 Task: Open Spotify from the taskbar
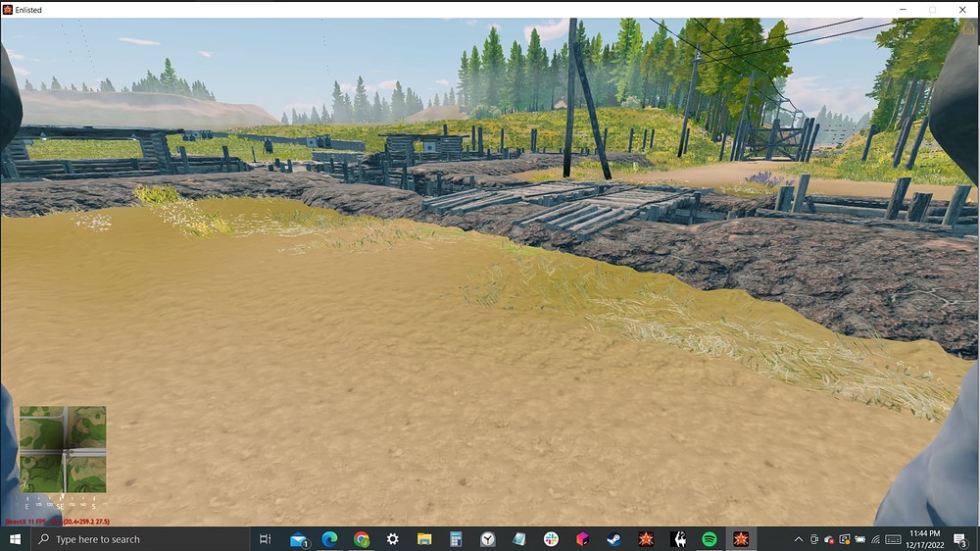(x=710, y=539)
